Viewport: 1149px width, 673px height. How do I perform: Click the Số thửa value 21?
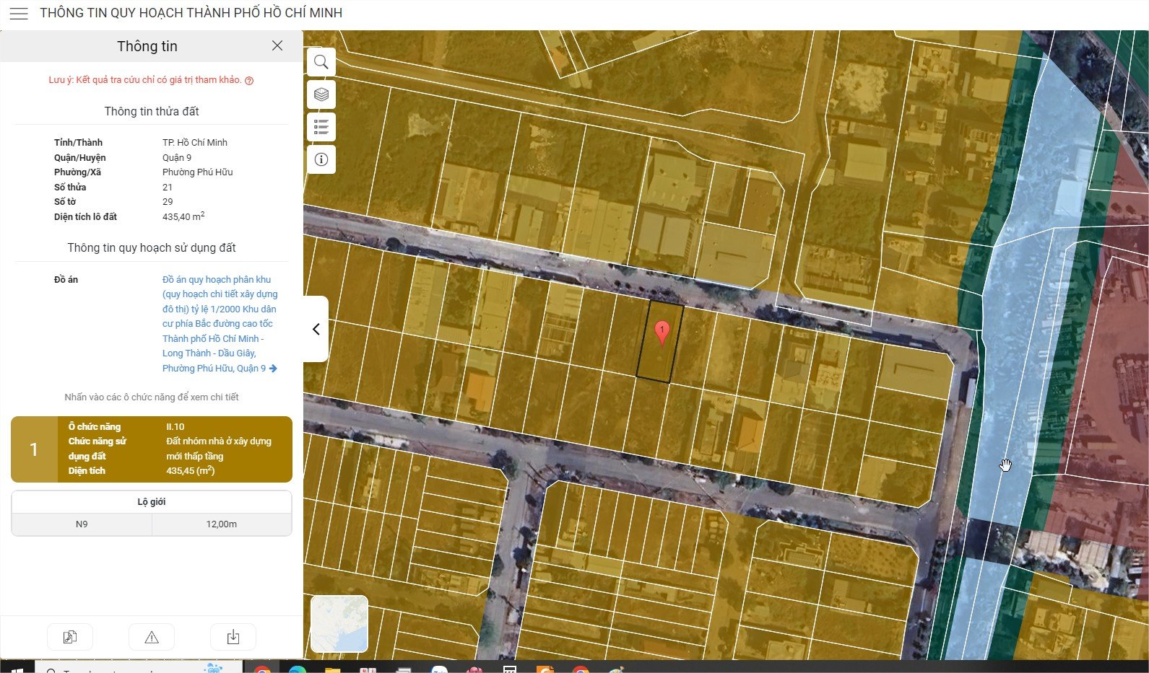click(168, 188)
